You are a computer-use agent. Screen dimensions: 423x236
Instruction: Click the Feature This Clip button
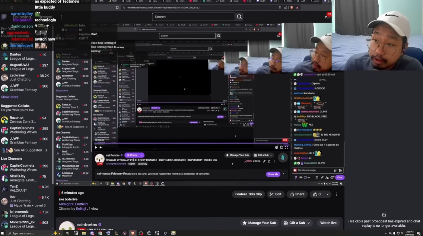point(248,194)
